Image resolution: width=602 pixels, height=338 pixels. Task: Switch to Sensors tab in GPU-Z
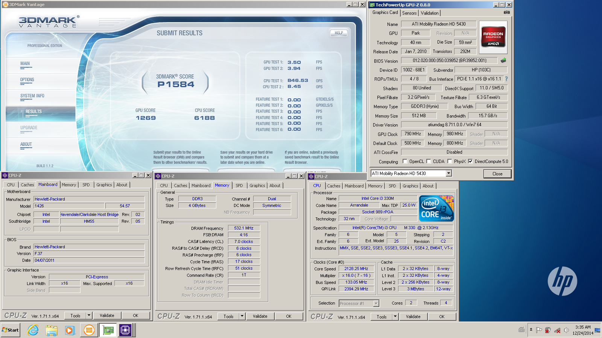click(409, 13)
